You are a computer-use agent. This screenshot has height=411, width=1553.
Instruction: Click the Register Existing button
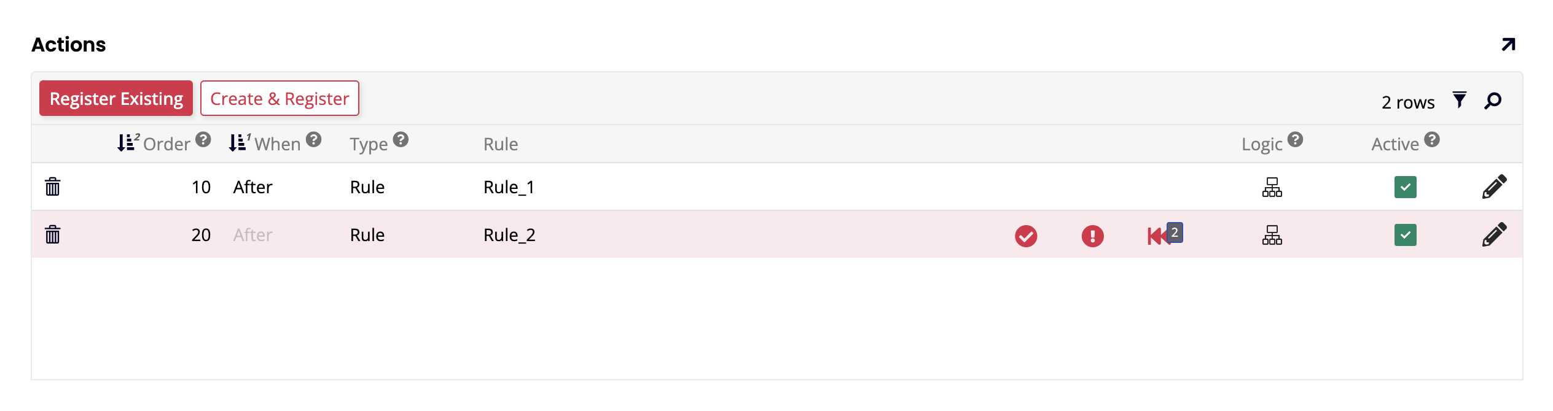[116, 98]
